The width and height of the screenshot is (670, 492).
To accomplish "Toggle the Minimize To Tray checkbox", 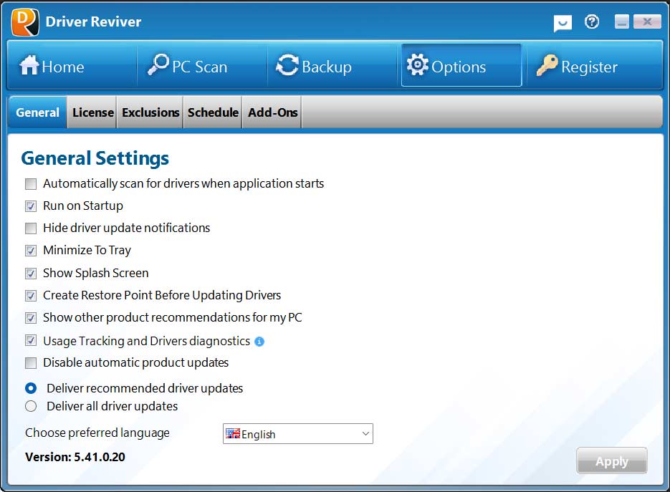I will [31, 251].
